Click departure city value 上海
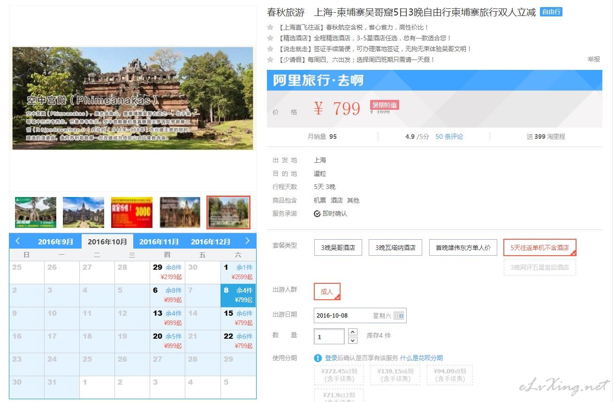 320,160
